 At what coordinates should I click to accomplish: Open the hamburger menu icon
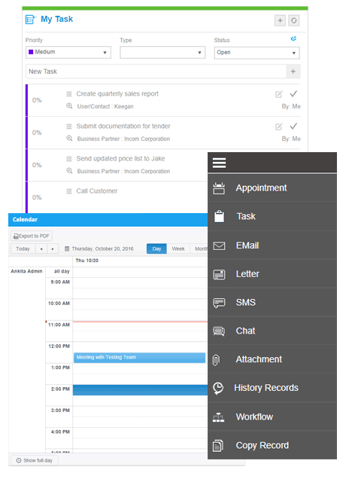(219, 163)
